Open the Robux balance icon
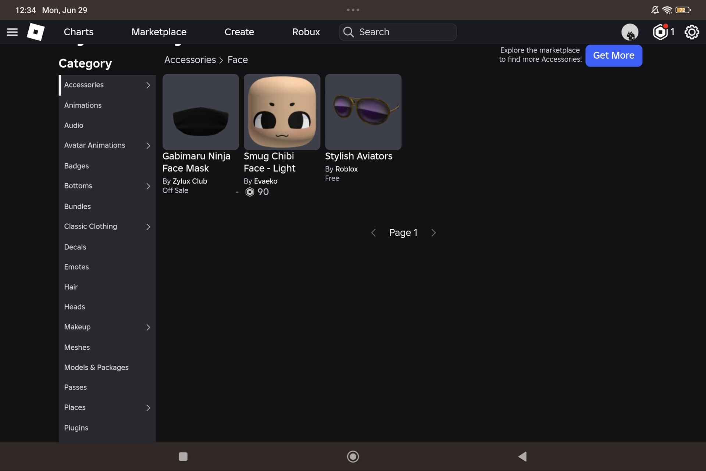Viewport: 706px width, 471px height. (660, 32)
